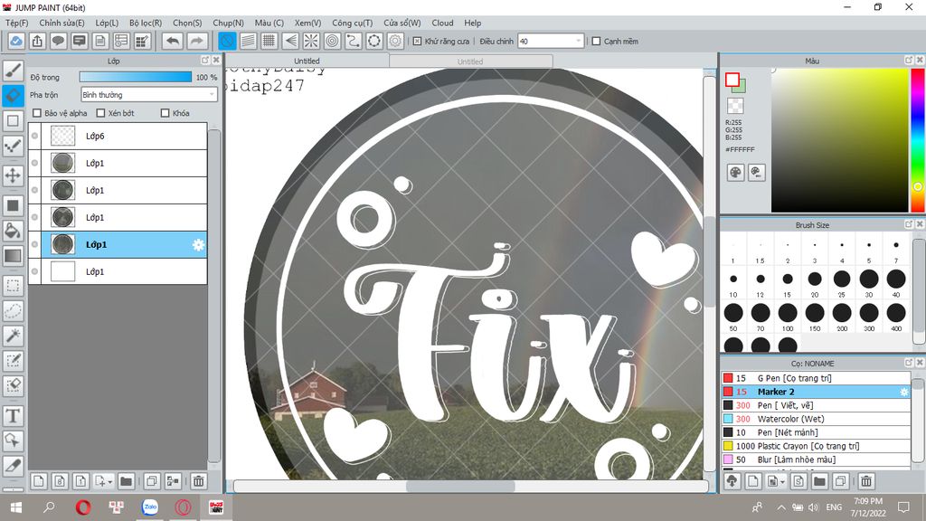Select the Blur [Làm nhòe màu] brush

pyautogui.click(x=816, y=459)
